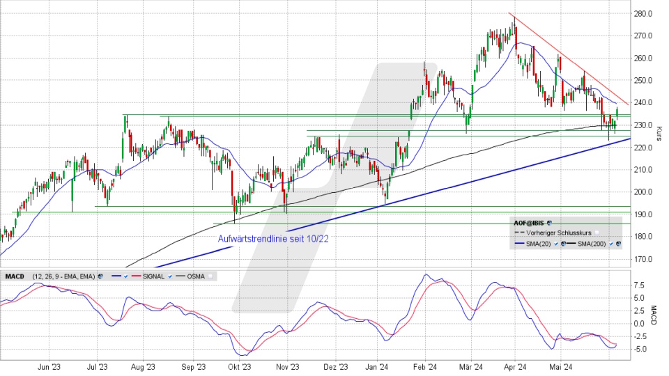The height and width of the screenshot is (376, 669).
Task: Click the Okt '23 date label
Action: (240, 367)
